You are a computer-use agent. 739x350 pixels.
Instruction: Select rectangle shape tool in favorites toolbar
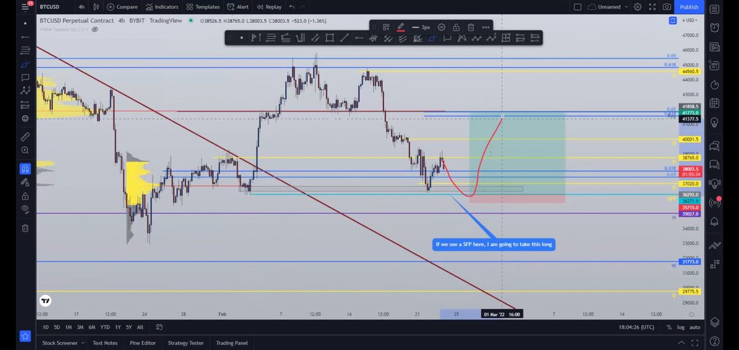click(x=329, y=38)
